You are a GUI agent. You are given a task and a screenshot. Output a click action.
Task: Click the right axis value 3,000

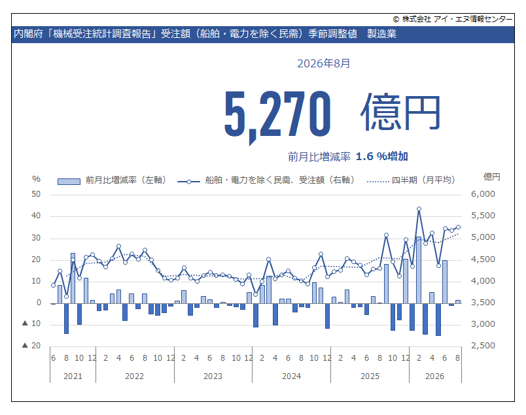483,324
